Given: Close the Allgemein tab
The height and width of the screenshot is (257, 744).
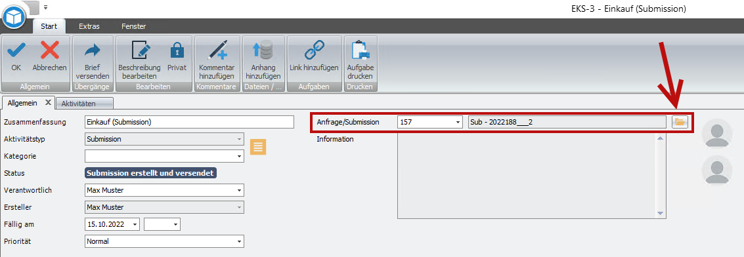Looking at the screenshot, I should pyautogui.click(x=48, y=102).
